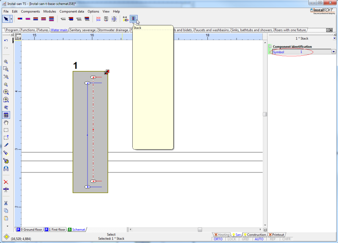This screenshot has height=243, width=338.
Task: Click the Redo arrow icon
Action: click(x=6, y=48)
